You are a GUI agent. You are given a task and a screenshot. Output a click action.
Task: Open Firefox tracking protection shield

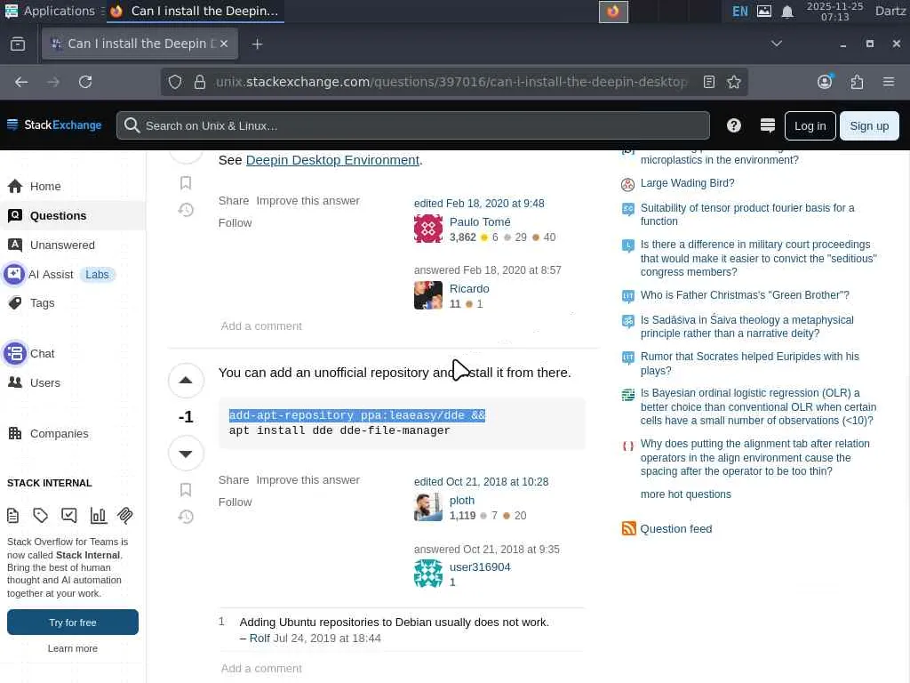pos(175,82)
